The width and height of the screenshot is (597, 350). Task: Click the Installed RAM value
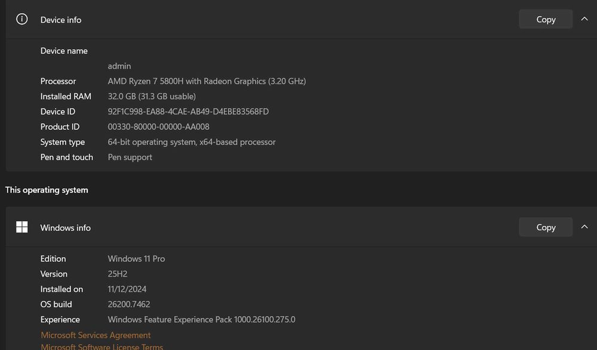click(152, 96)
